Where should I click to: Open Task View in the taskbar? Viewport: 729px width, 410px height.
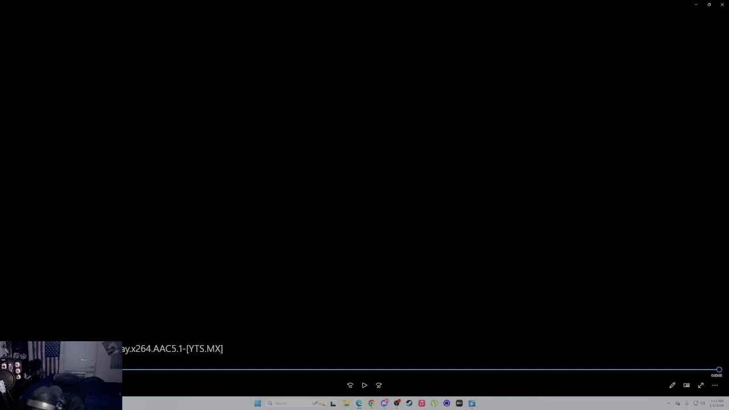pos(333,404)
